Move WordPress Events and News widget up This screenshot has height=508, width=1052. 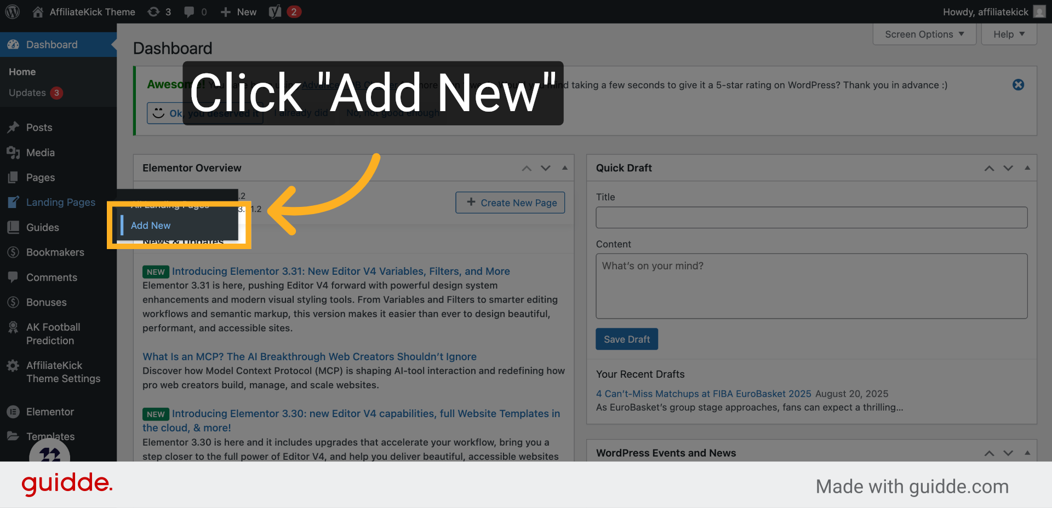(989, 453)
